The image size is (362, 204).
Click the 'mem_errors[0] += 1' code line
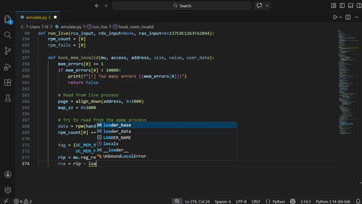[81, 64]
